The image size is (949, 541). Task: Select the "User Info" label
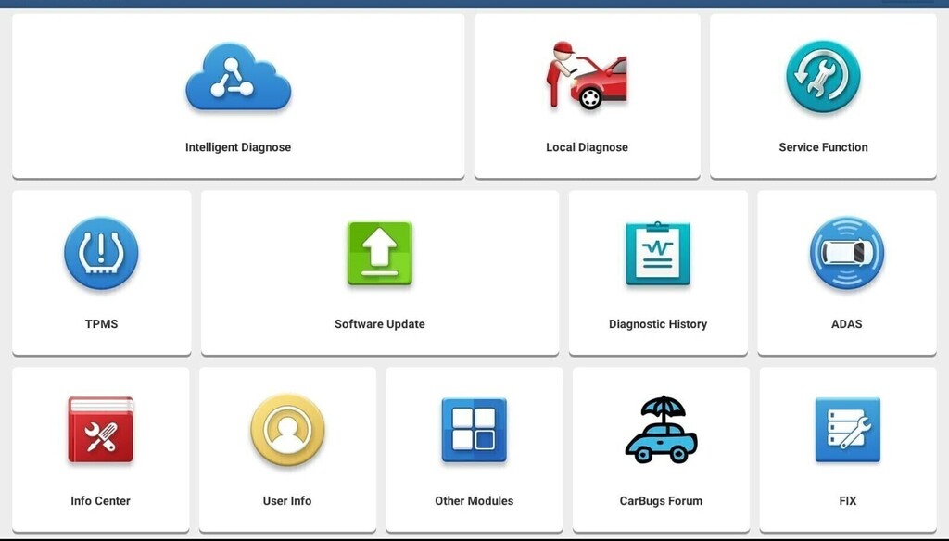coord(287,500)
